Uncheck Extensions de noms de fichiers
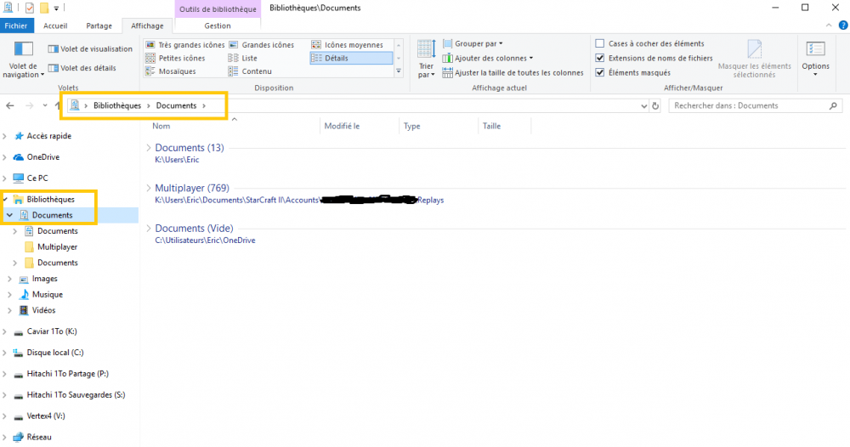850x447 pixels. click(x=600, y=59)
